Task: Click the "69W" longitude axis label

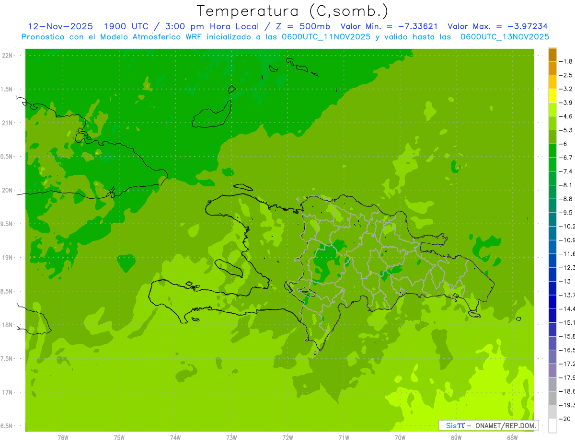Action: [x=456, y=437]
